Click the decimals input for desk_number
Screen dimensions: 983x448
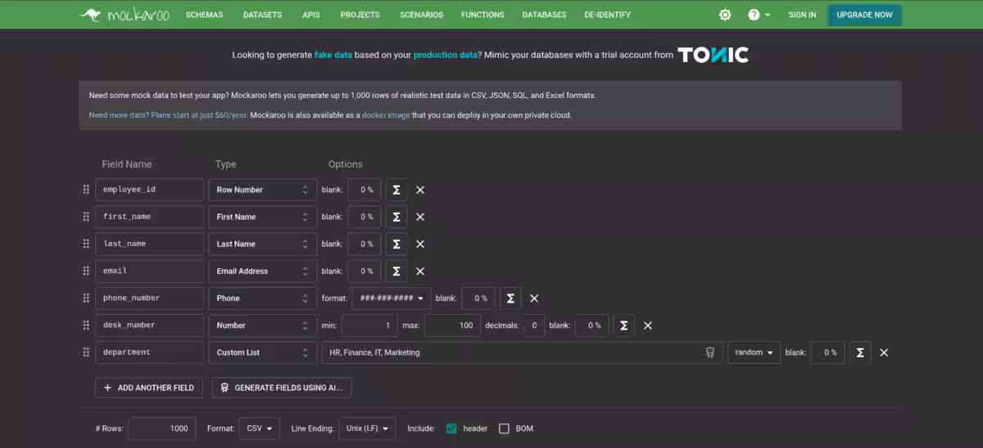tap(534, 325)
